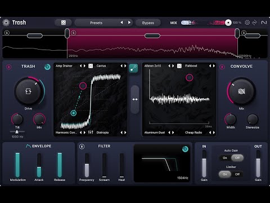270x203 pixels.
Task: Select previous type for Amp Drainer slot
Action: [x=80, y=66]
